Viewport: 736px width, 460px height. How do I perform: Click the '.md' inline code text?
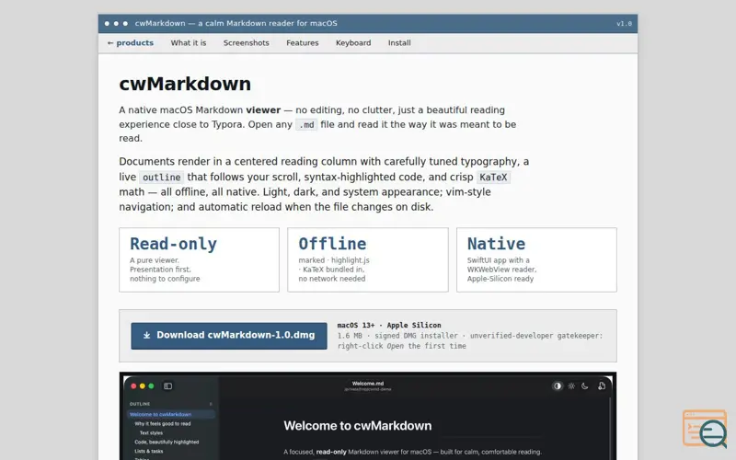coord(306,125)
